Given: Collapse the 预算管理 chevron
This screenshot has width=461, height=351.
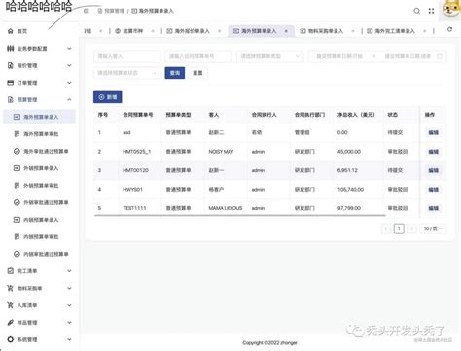Looking at the screenshot, I should (69, 99).
